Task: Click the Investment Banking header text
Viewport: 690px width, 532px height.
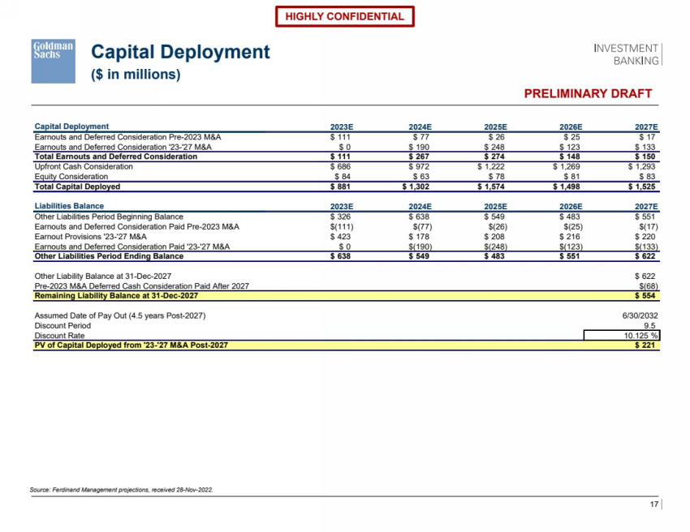Action: (x=627, y=54)
